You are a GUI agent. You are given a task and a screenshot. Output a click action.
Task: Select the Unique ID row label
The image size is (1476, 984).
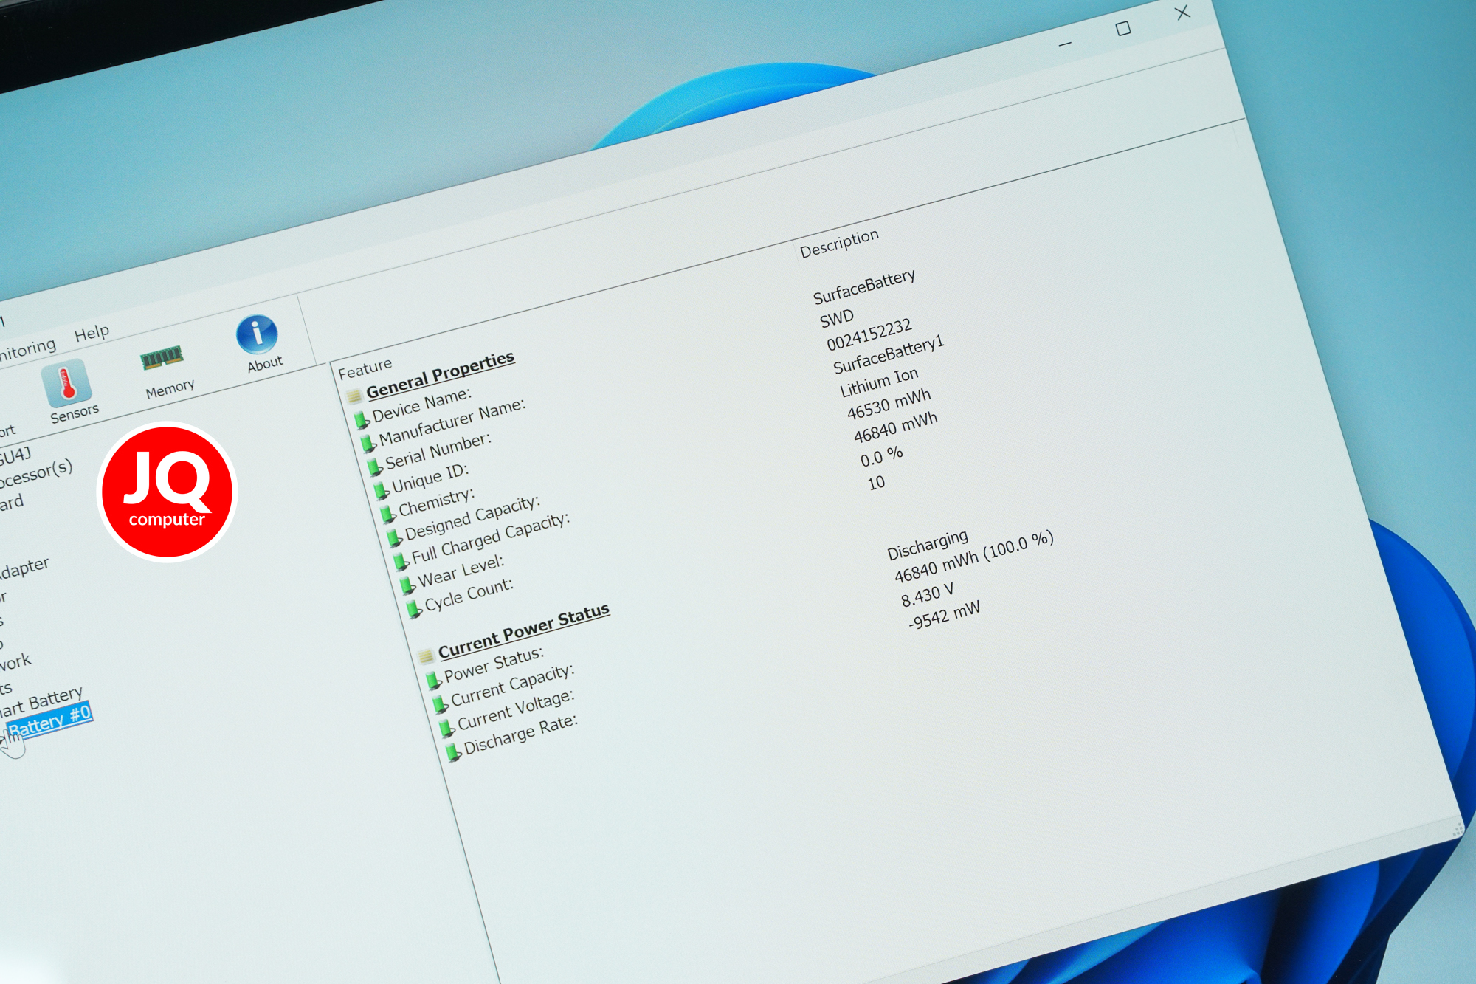[430, 477]
